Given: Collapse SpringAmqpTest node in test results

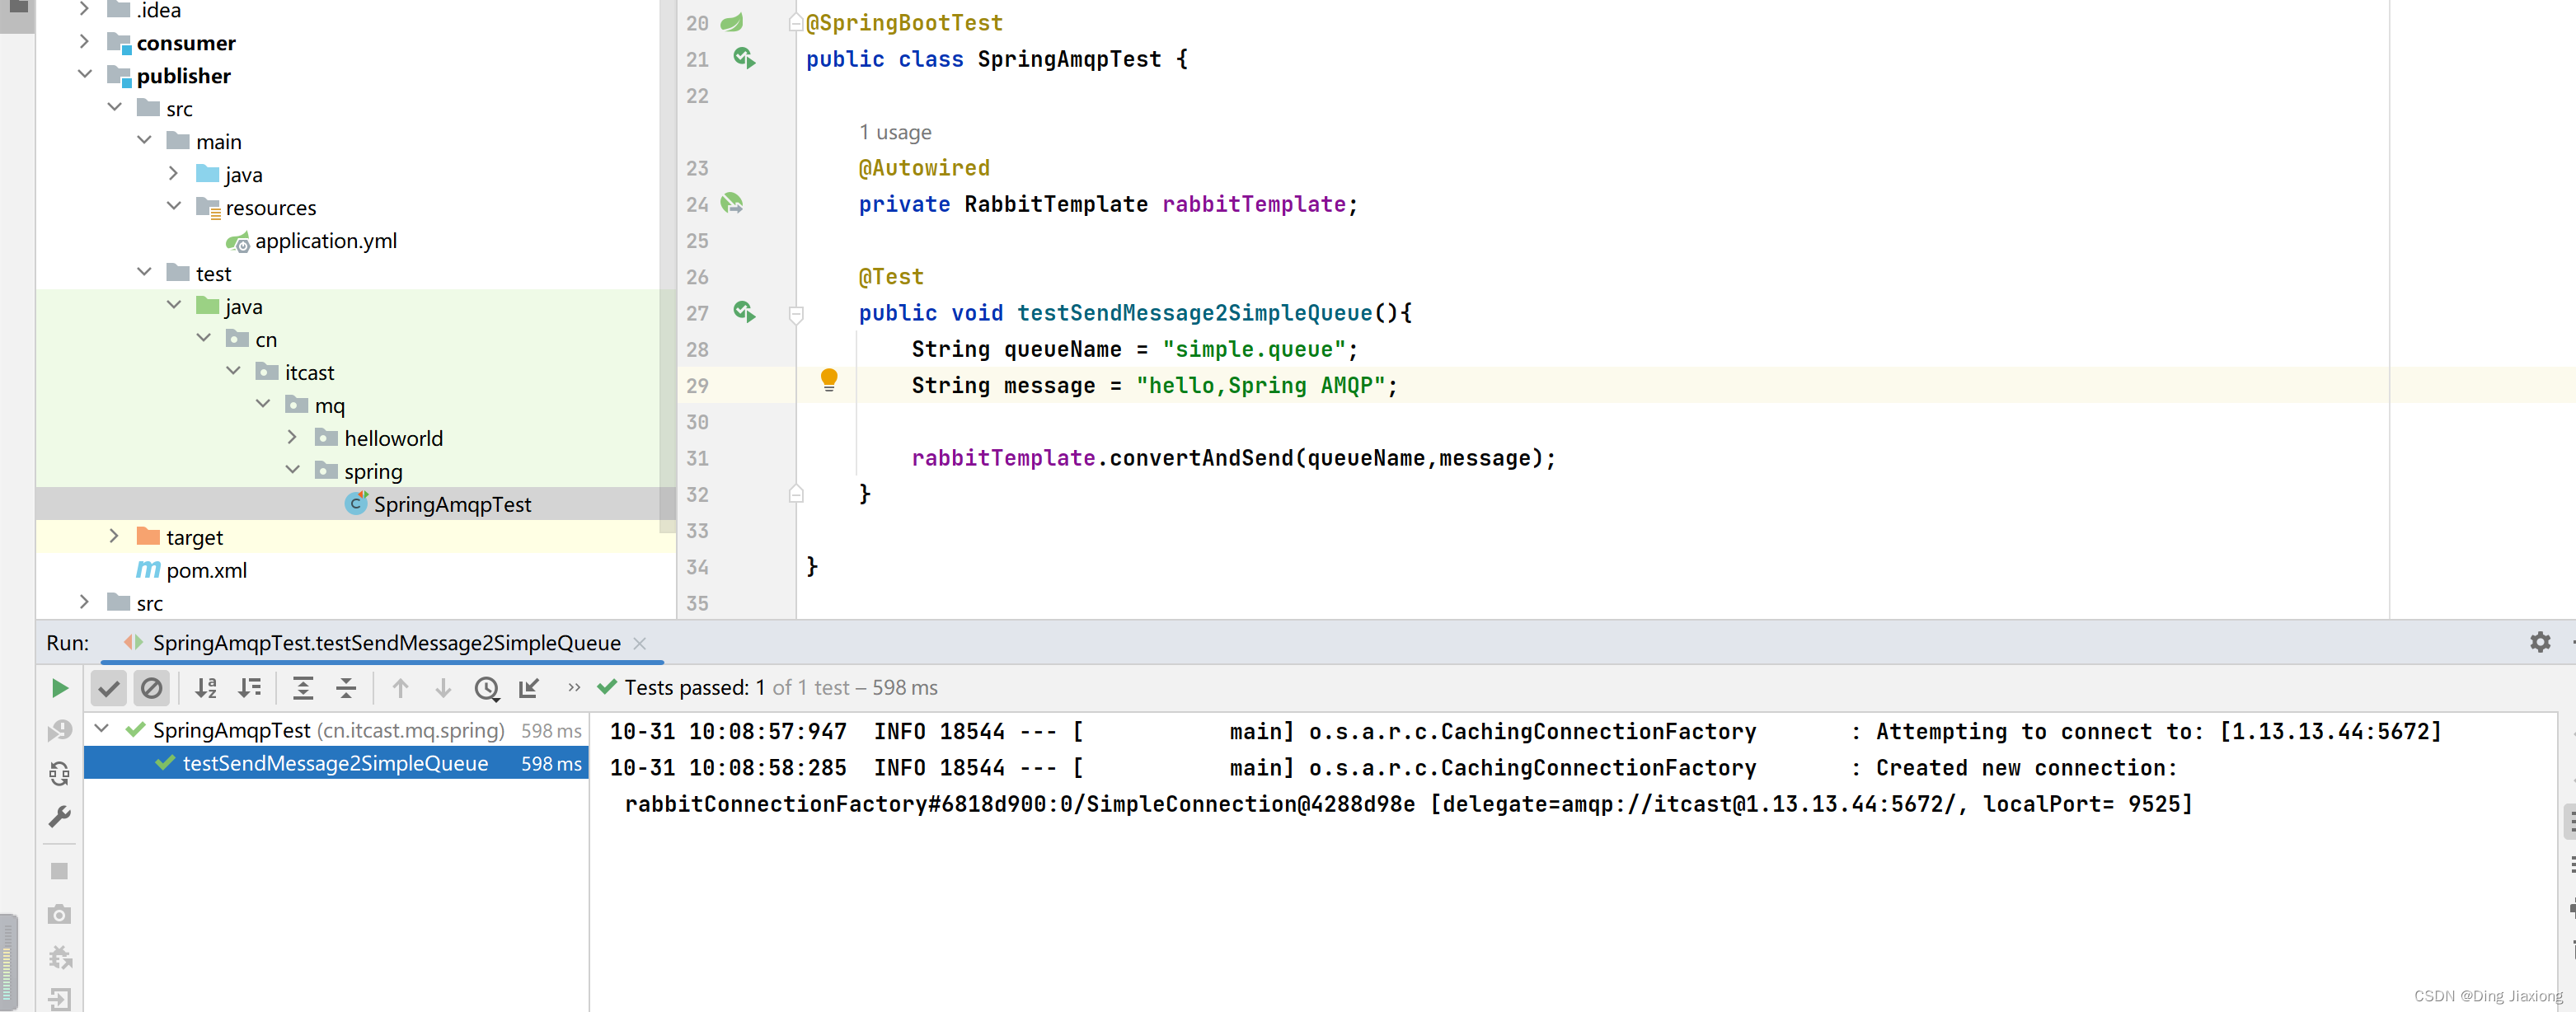Looking at the screenshot, I should point(102,729).
